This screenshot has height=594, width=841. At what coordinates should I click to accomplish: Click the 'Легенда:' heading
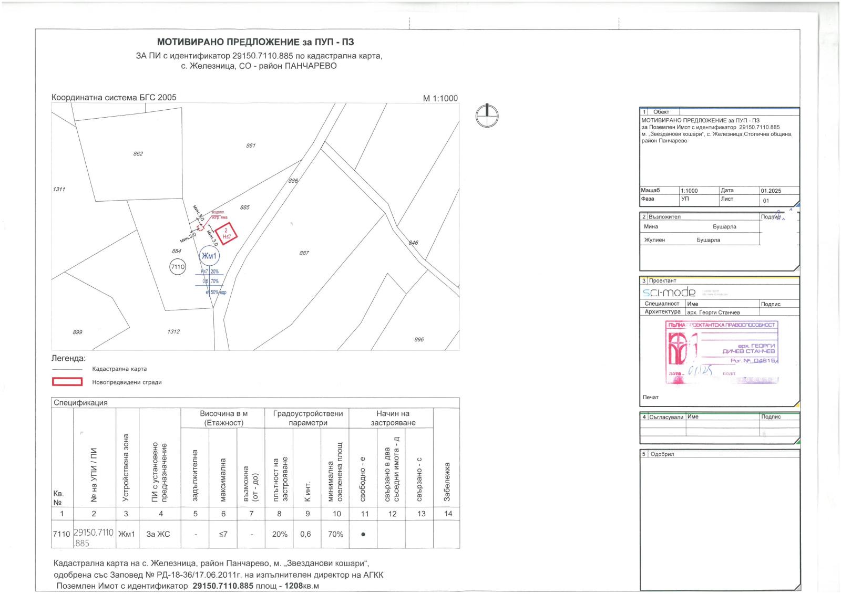coord(68,358)
